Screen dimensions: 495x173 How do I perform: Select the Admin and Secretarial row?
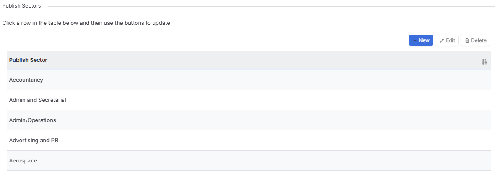tap(249, 100)
